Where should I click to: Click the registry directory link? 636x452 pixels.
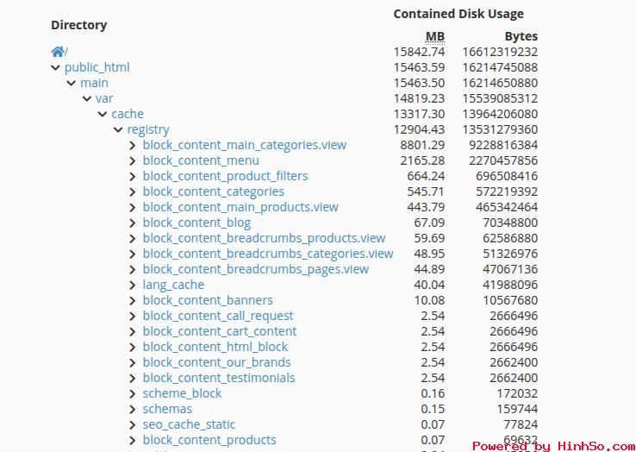coord(148,129)
